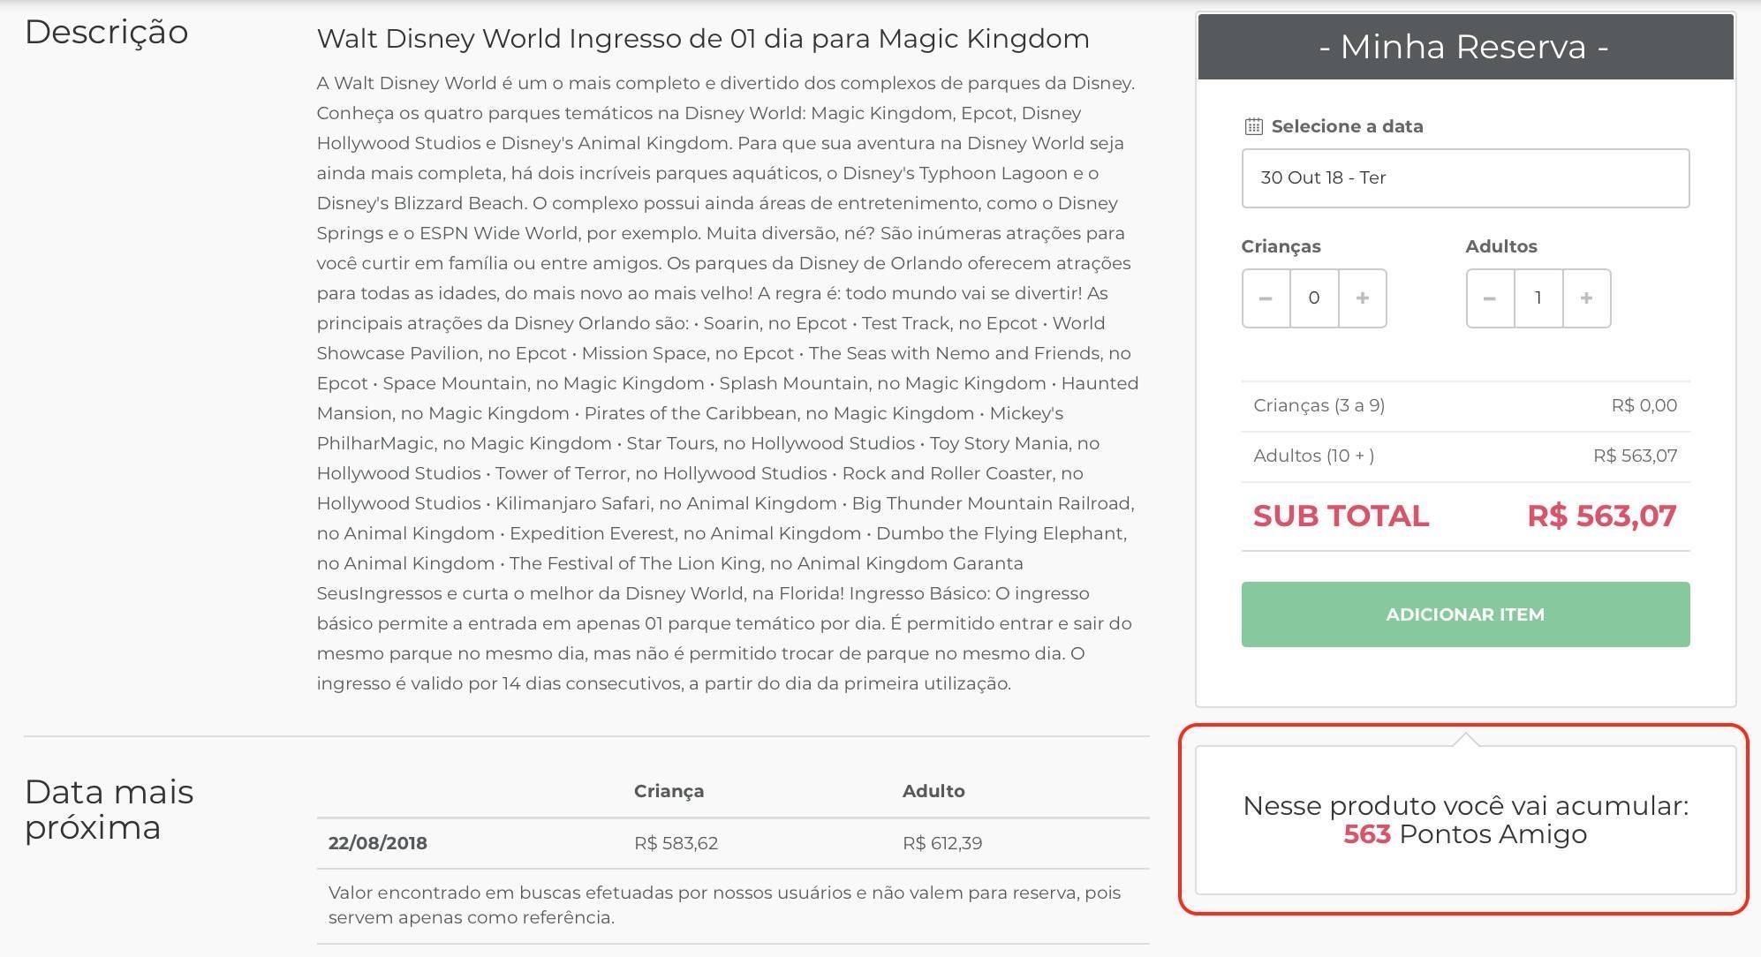Click the adult price R$ 612,39
This screenshot has height=957, width=1761.
click(942, 843)
